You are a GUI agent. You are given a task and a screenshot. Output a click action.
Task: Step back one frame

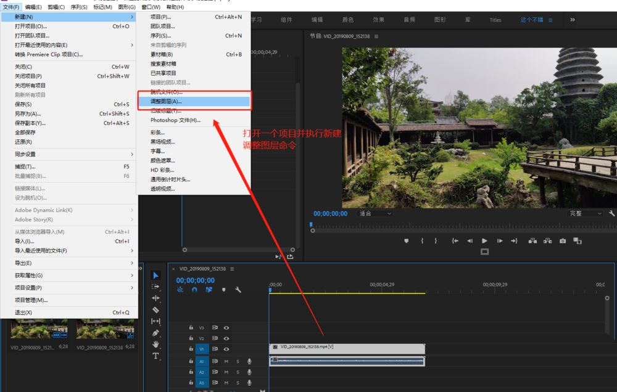[470, 240]
